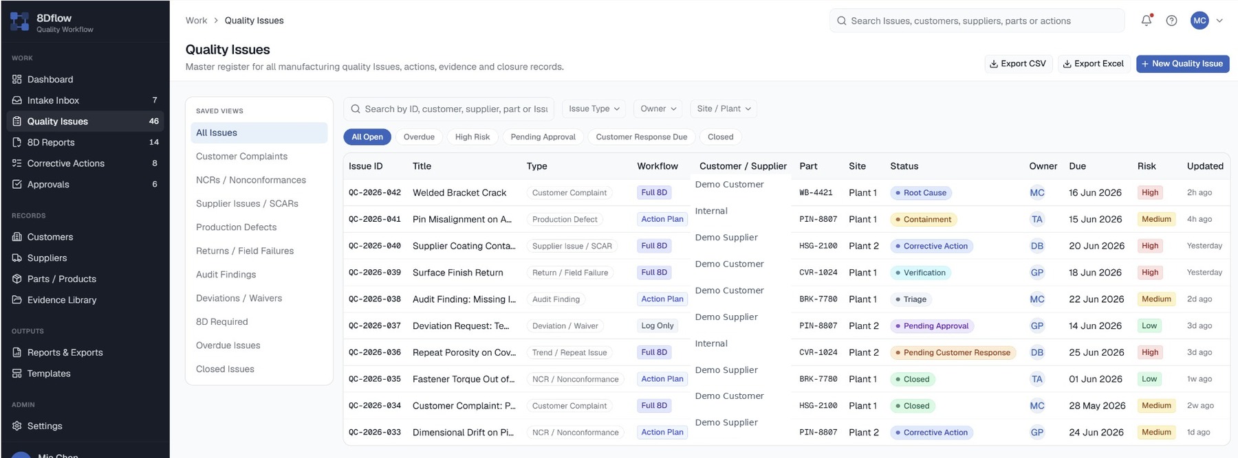Image resolution: width=1238 pixels, height=458 pixels.
Task: Sort by the Risk column header
Action: pyautogui.click(x=1147, y=166)
